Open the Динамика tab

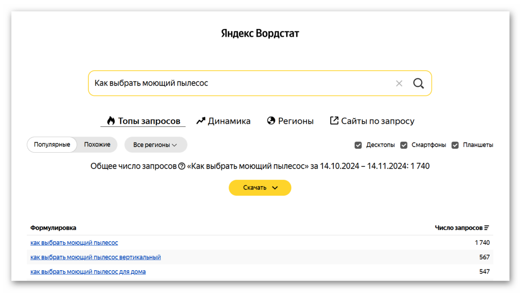click(x=229, y=121)
